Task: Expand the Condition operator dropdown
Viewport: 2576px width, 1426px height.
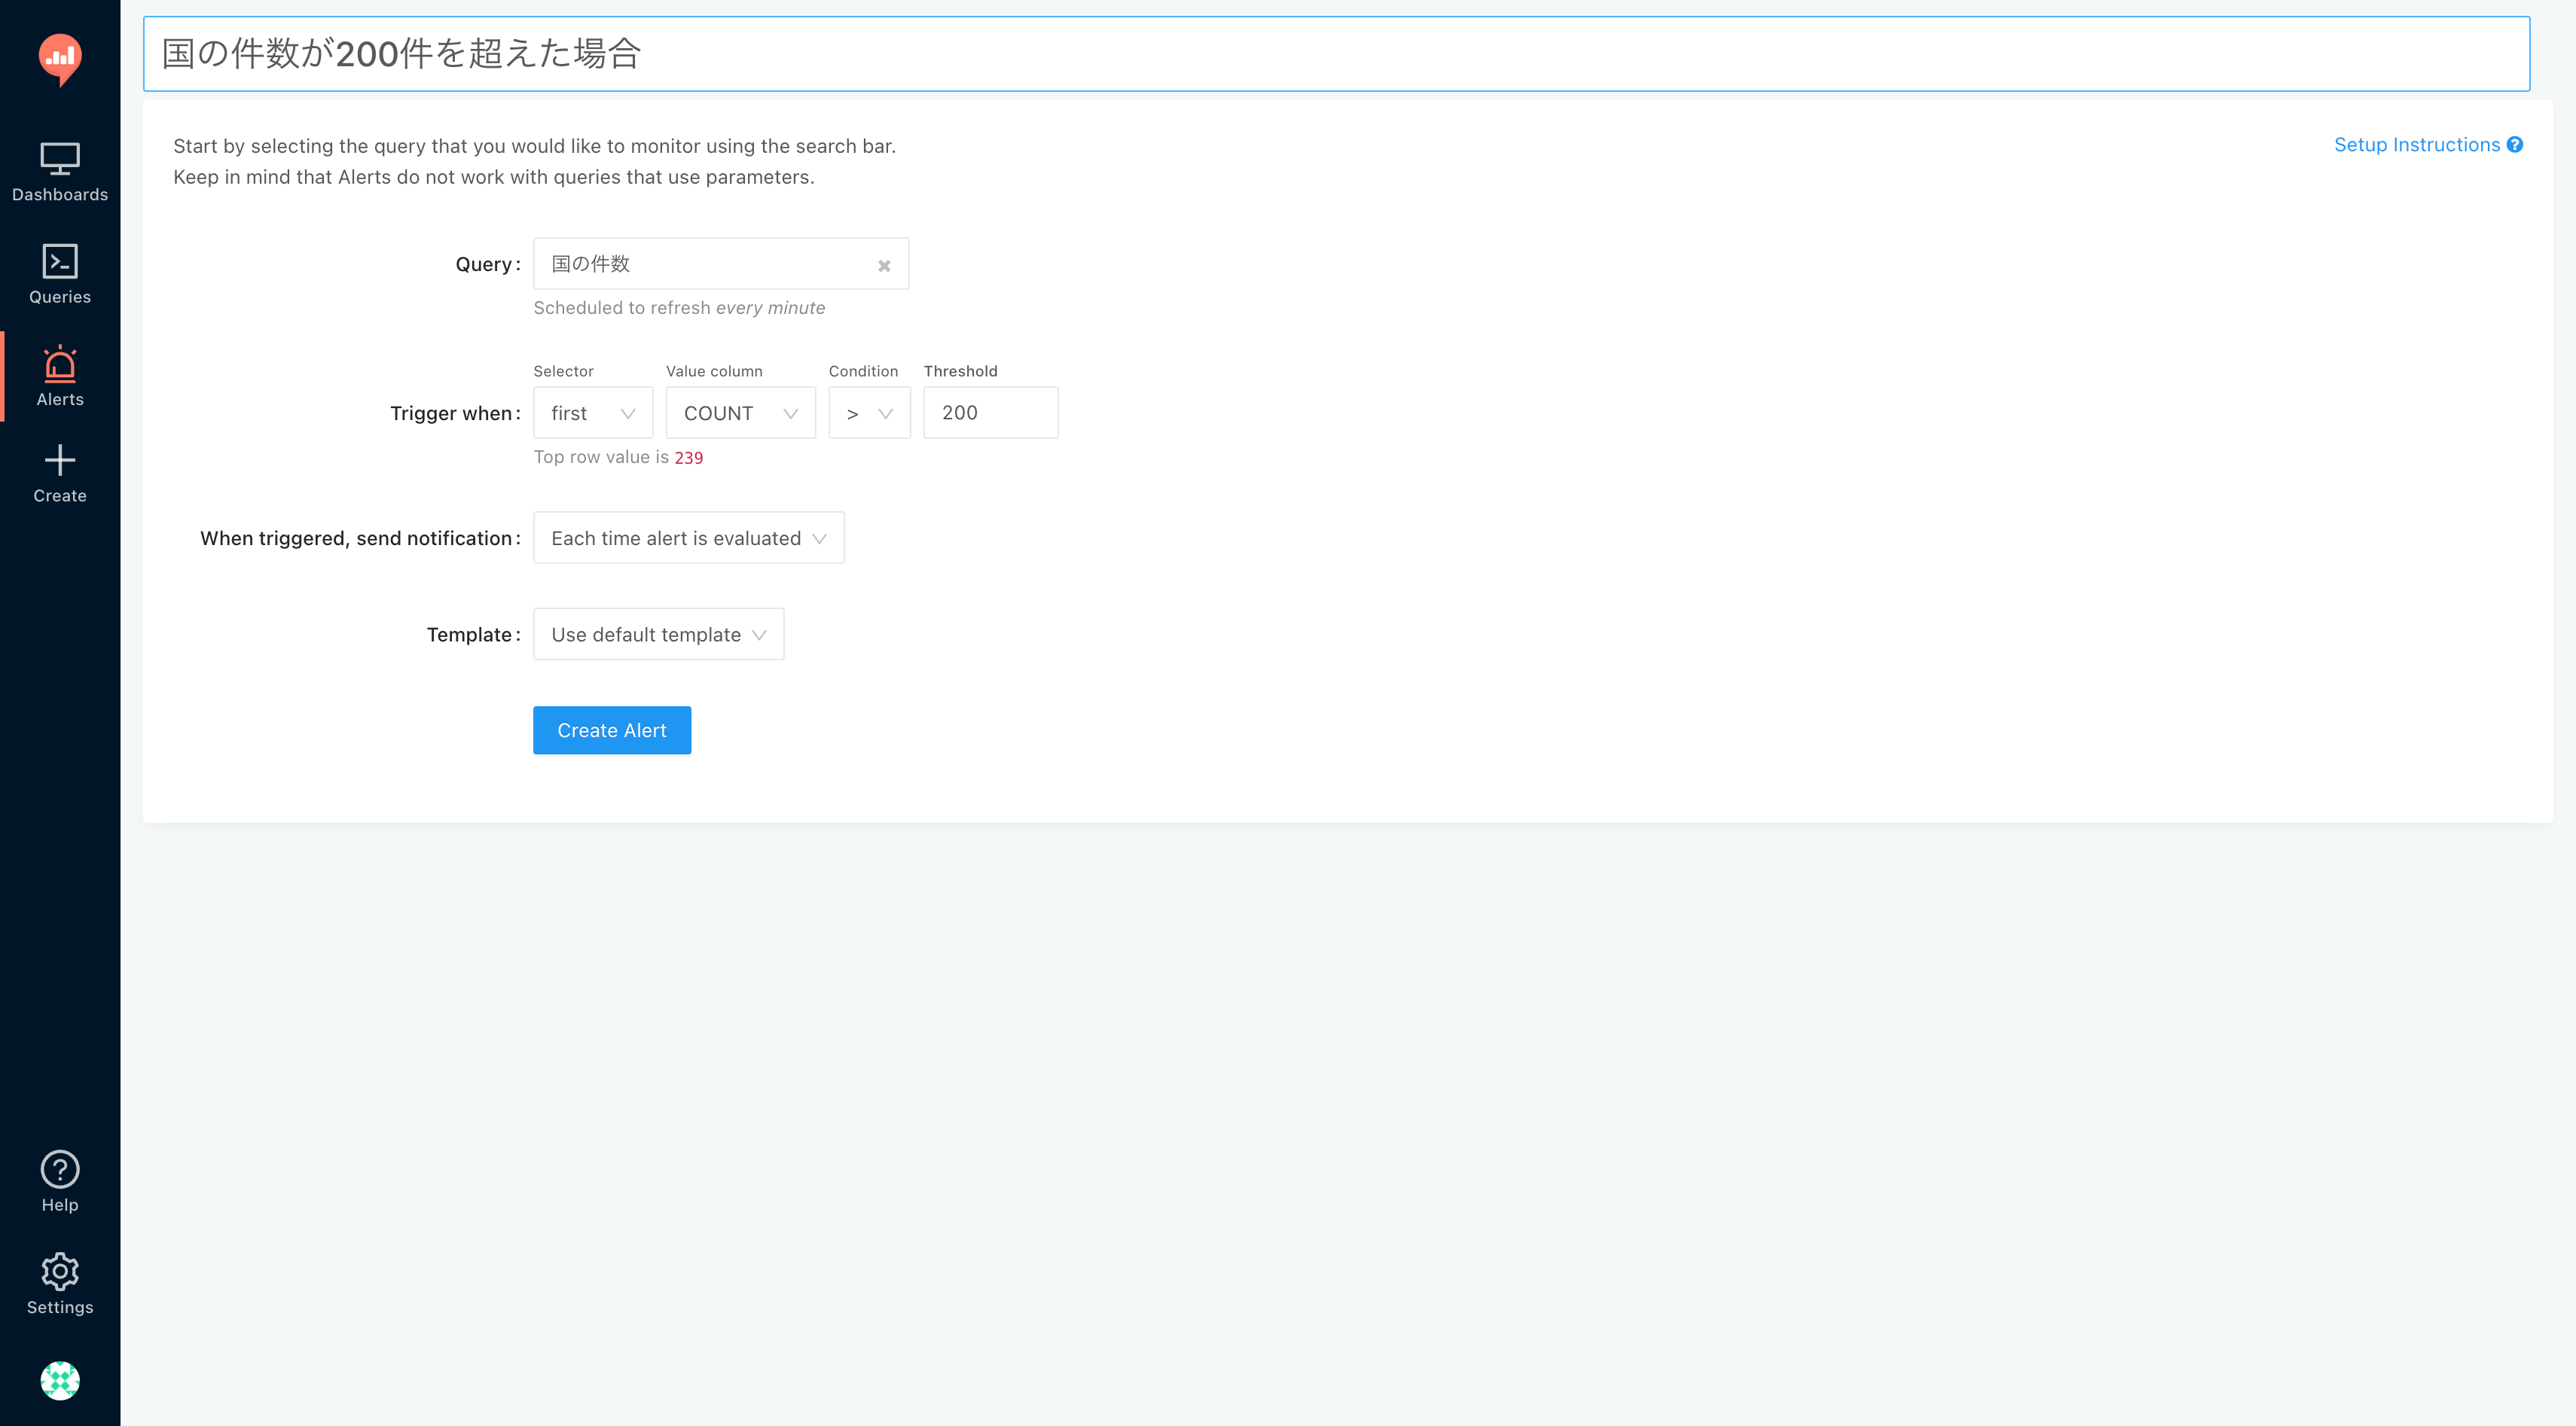Action: click(x=869, y=413)
